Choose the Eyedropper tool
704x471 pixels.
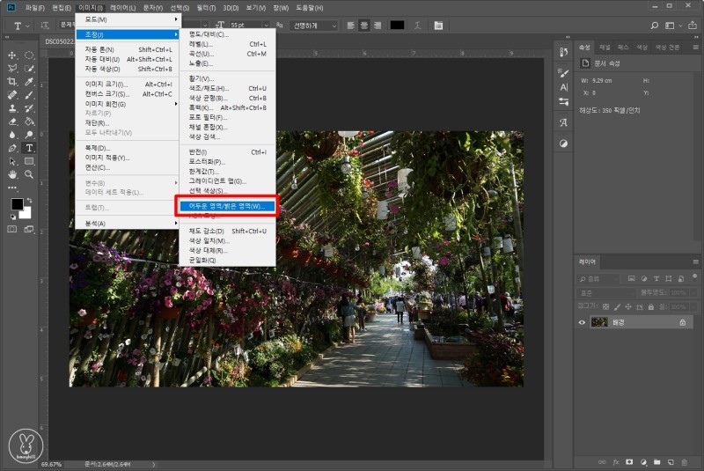click(29, 81)
